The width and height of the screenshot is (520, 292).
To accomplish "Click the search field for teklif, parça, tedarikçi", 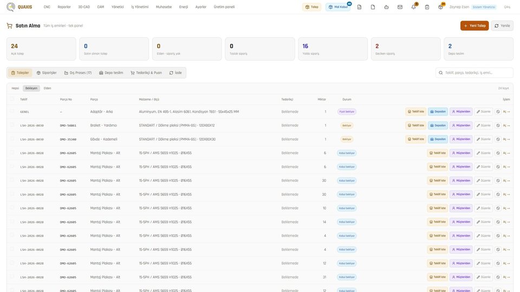I will click(x=474, y=72).
